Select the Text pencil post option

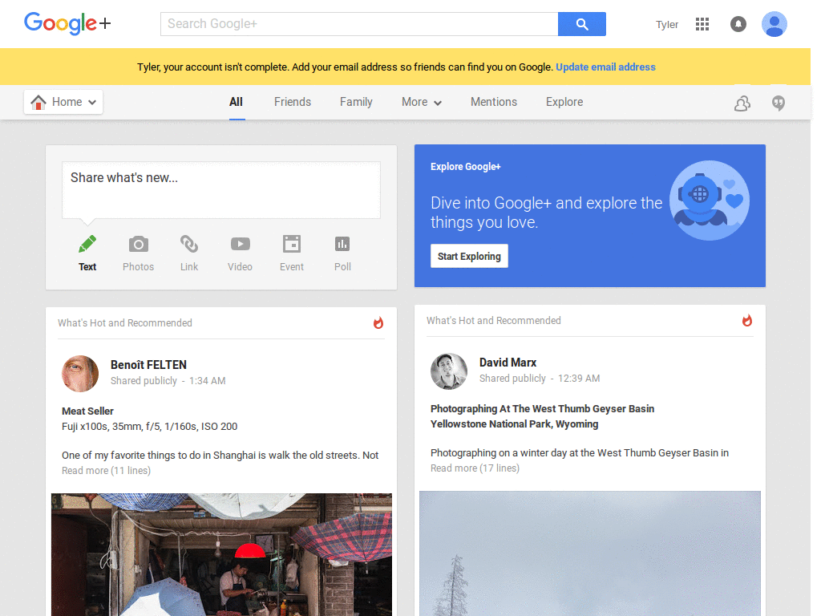[87, 253]
